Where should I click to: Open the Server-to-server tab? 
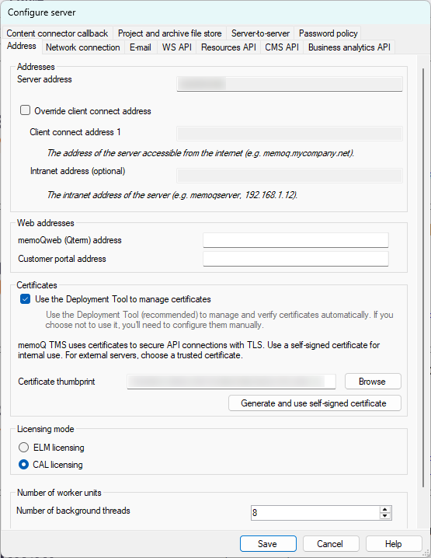(260, 33)
